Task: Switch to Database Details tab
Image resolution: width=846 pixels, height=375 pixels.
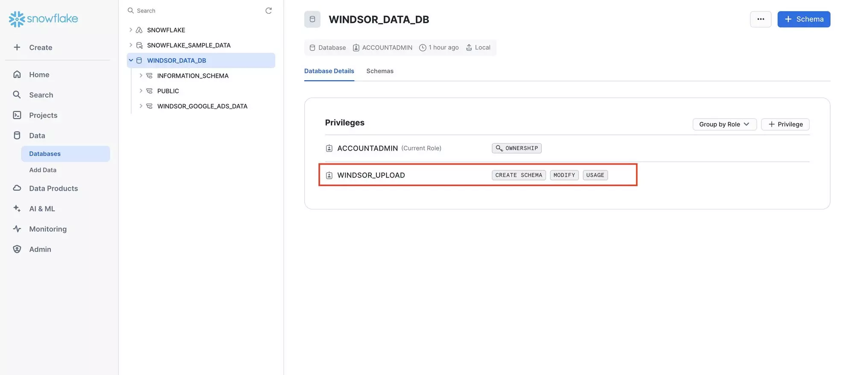Action: [x=329, y=71]
